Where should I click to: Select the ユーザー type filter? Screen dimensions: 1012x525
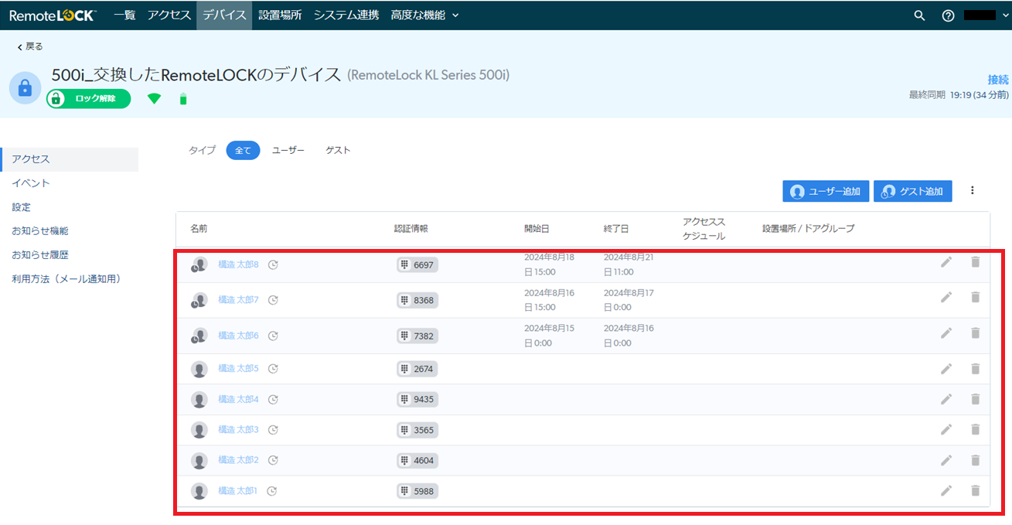(288, 151)
